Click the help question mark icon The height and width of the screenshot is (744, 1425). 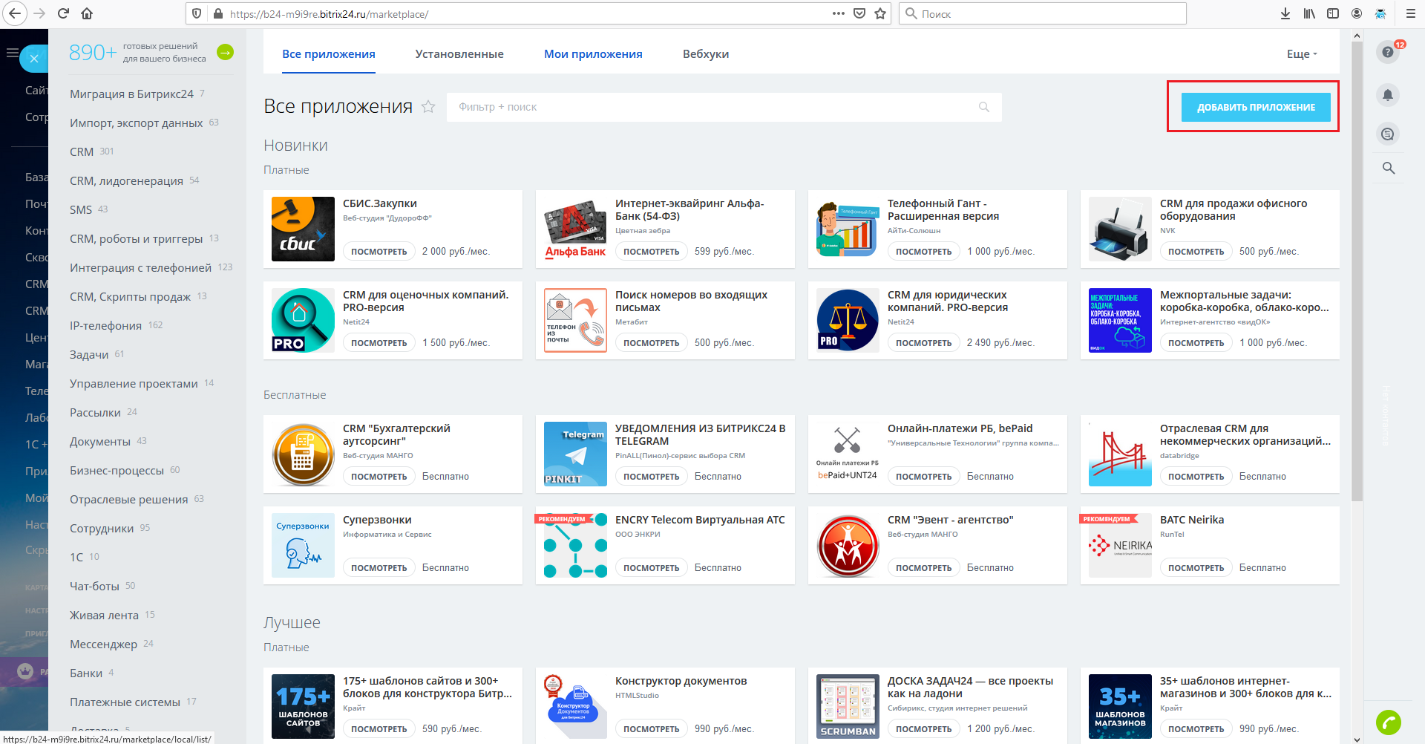[x=1386, y=53]
